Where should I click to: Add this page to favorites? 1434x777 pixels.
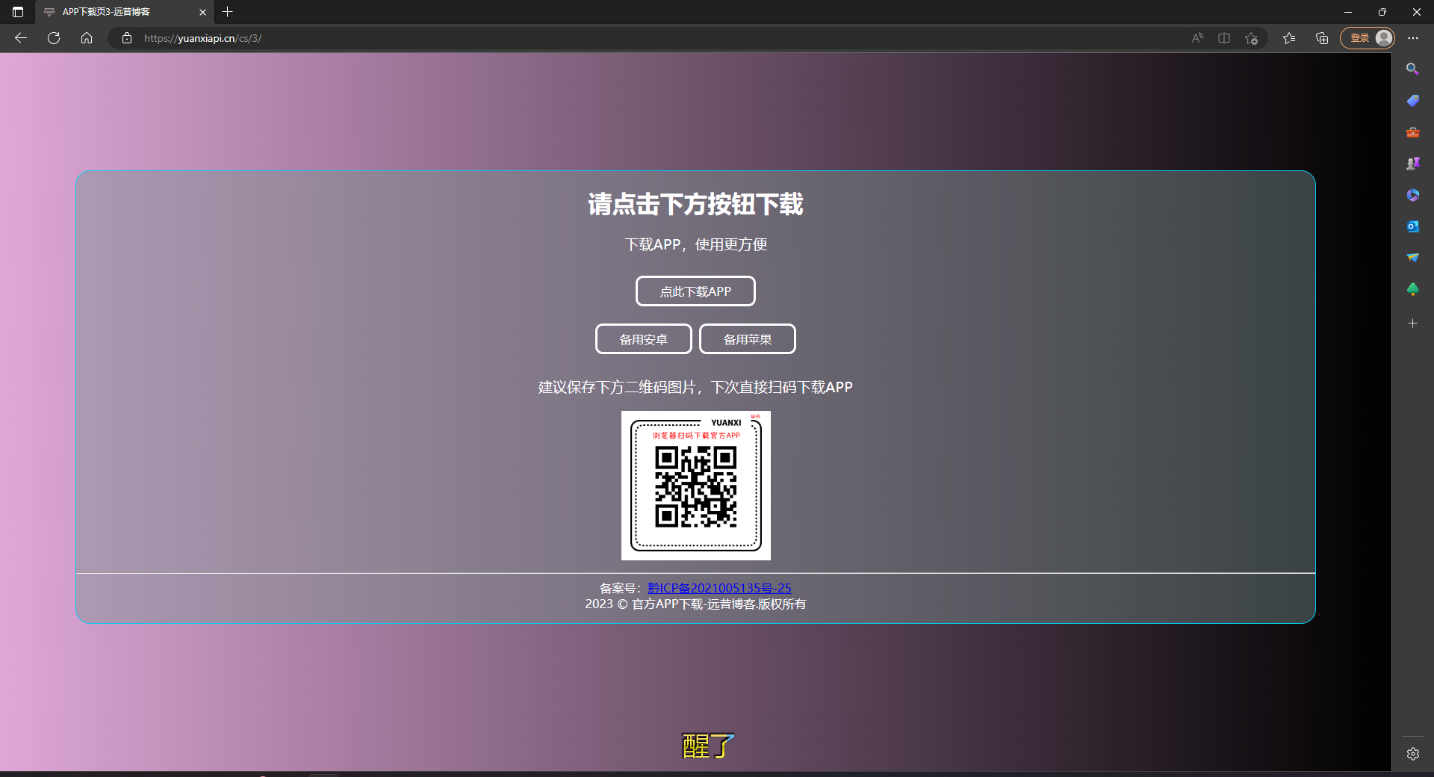tap(1252, 38)
